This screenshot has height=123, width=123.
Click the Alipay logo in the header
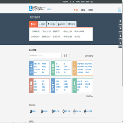point(33,8)
